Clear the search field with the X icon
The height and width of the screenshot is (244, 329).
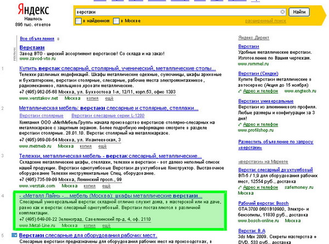[x=282, y=12]
